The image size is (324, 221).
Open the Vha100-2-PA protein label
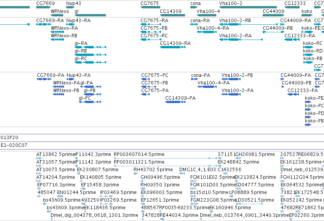click(x=238, y=91)
